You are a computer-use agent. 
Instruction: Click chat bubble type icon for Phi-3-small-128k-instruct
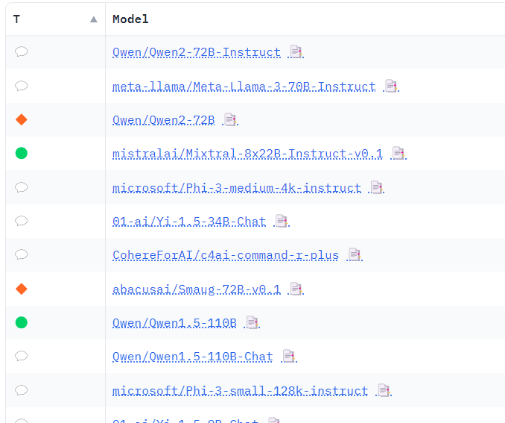coord(22,390)
